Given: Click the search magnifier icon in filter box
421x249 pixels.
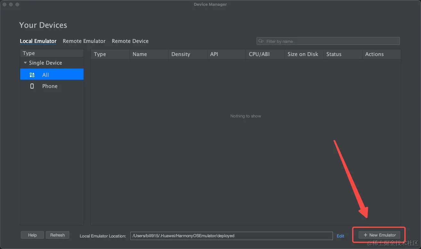Looking at the screenshot, I should [261, 41].
